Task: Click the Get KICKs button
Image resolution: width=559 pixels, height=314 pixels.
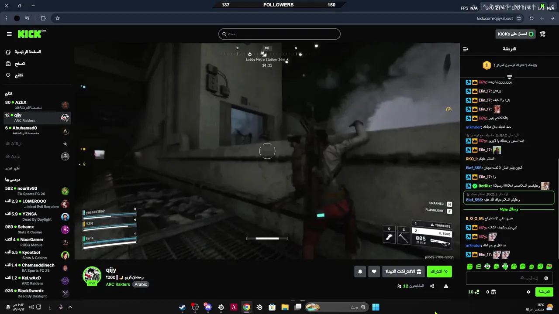Action: [516, 34]
